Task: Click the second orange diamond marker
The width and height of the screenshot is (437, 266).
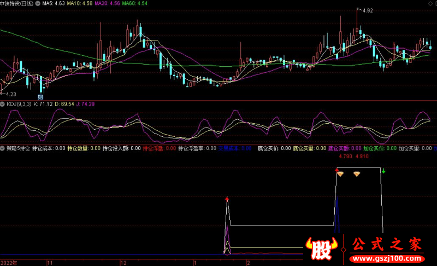Action: pyautogui.click(x=357, y=174)
